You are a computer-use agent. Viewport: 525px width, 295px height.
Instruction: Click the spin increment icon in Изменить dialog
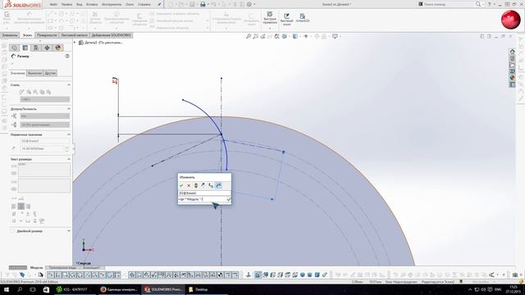click(x=211, y=185)
